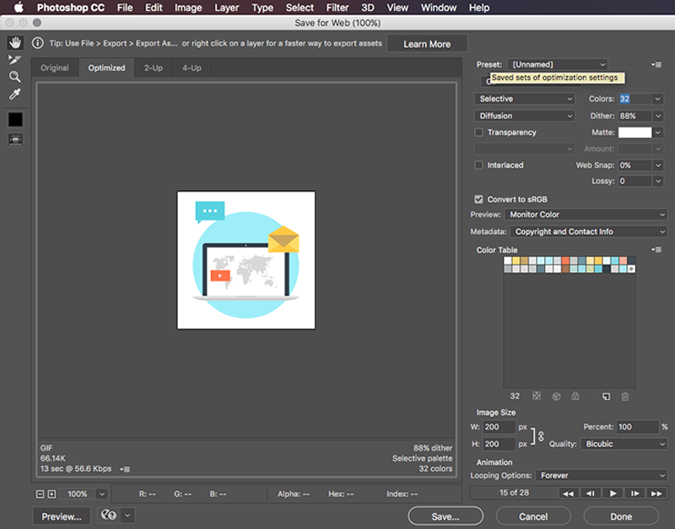Image resolution: width=675 pixels, height=529 pixels.
Task: Select the Slice Select tool
Action: pyautogui.click(x=15, y=60)
